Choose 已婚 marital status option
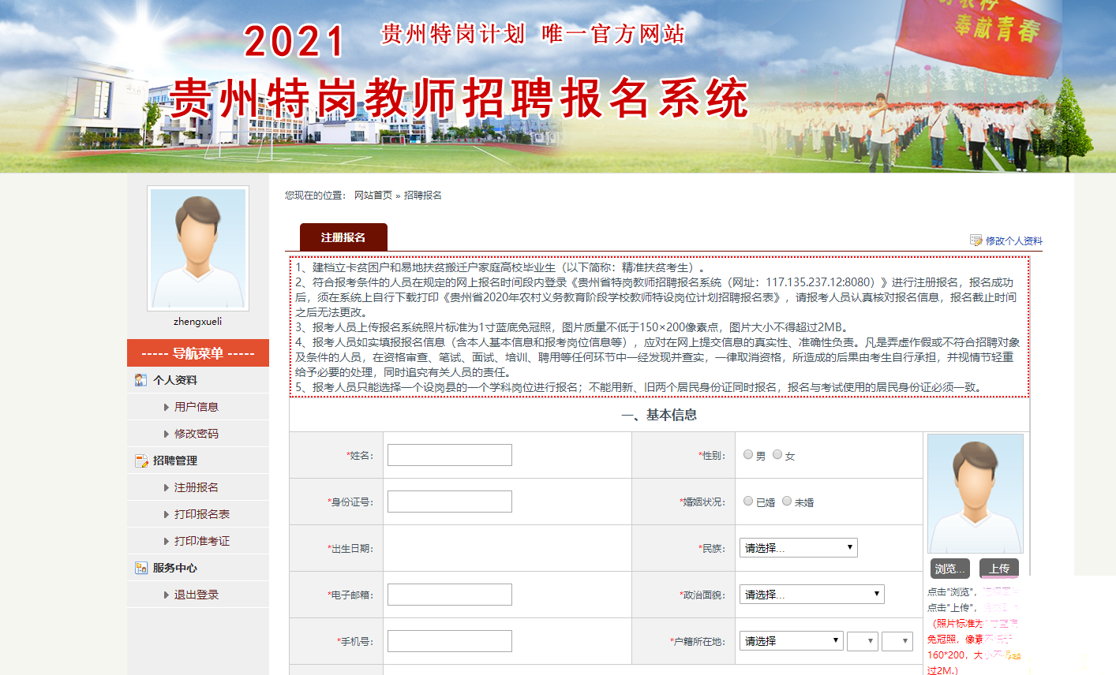The image size is (1116, 675). (748, 501)
